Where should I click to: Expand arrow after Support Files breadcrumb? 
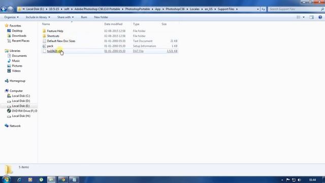click(x=237, y=9)
